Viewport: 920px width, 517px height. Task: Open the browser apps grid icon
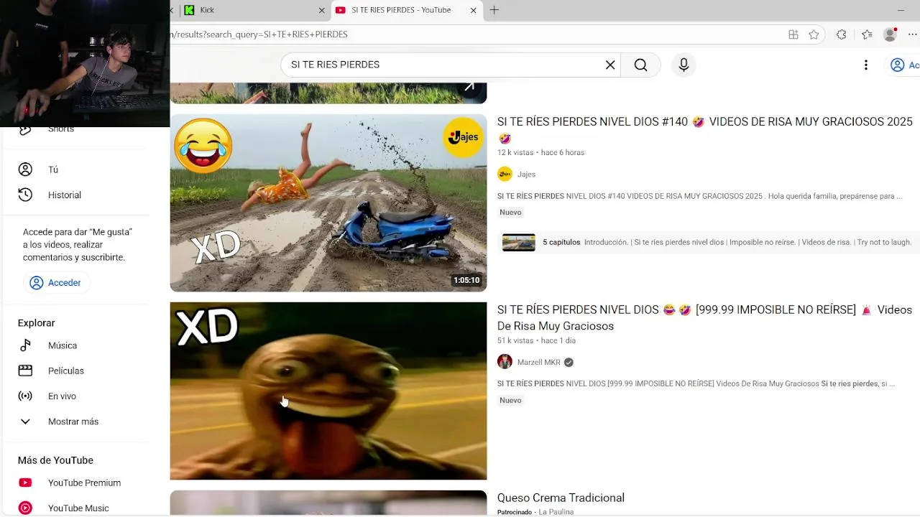pyautogui.click(x=793, y=34)
